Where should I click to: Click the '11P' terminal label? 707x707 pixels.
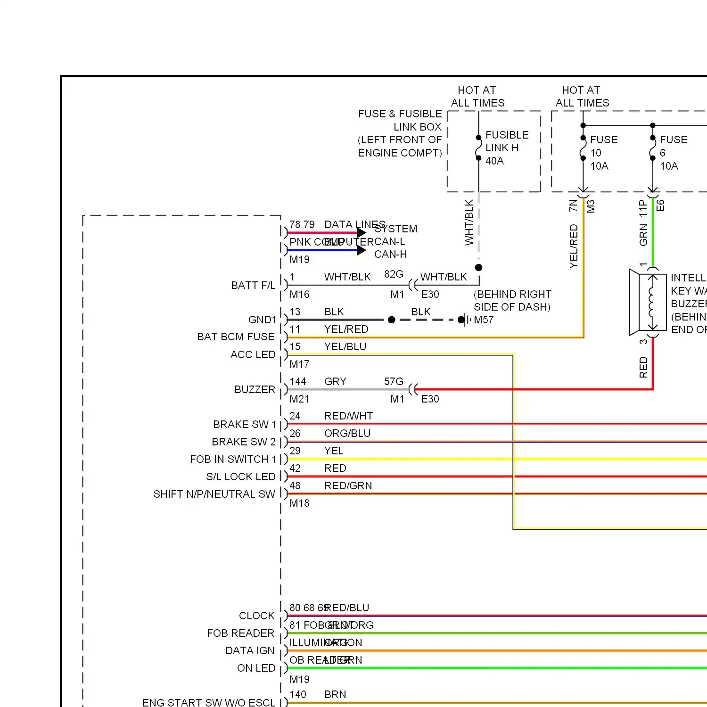pyautogui.click(x=643, y=208)
